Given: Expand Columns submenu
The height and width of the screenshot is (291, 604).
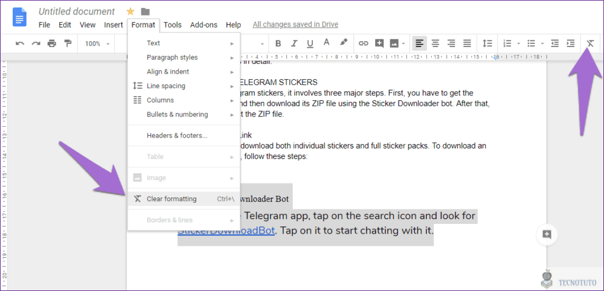Looking at the screenshot, I should [184, 100].
